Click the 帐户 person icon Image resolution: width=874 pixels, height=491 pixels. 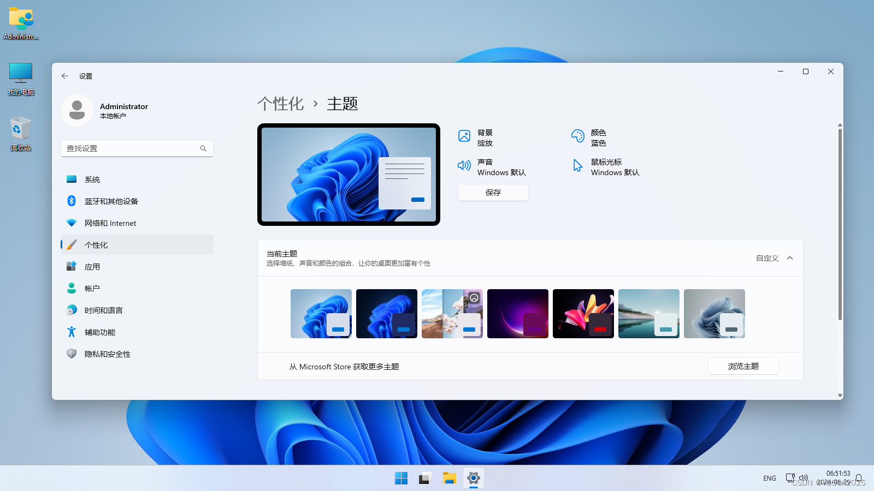[72, 288]
